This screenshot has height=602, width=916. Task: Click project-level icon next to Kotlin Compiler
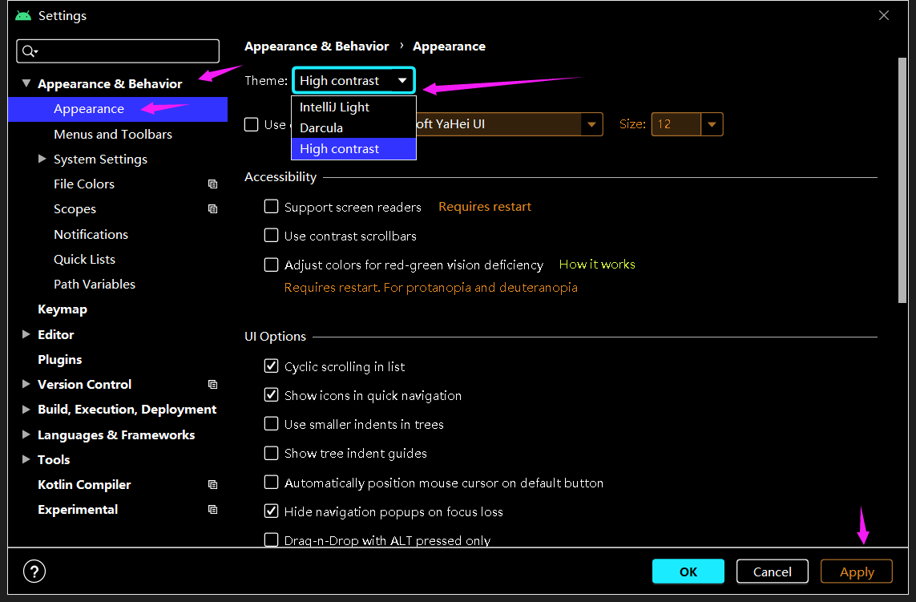pyautogui.click(x=212, y=484)
